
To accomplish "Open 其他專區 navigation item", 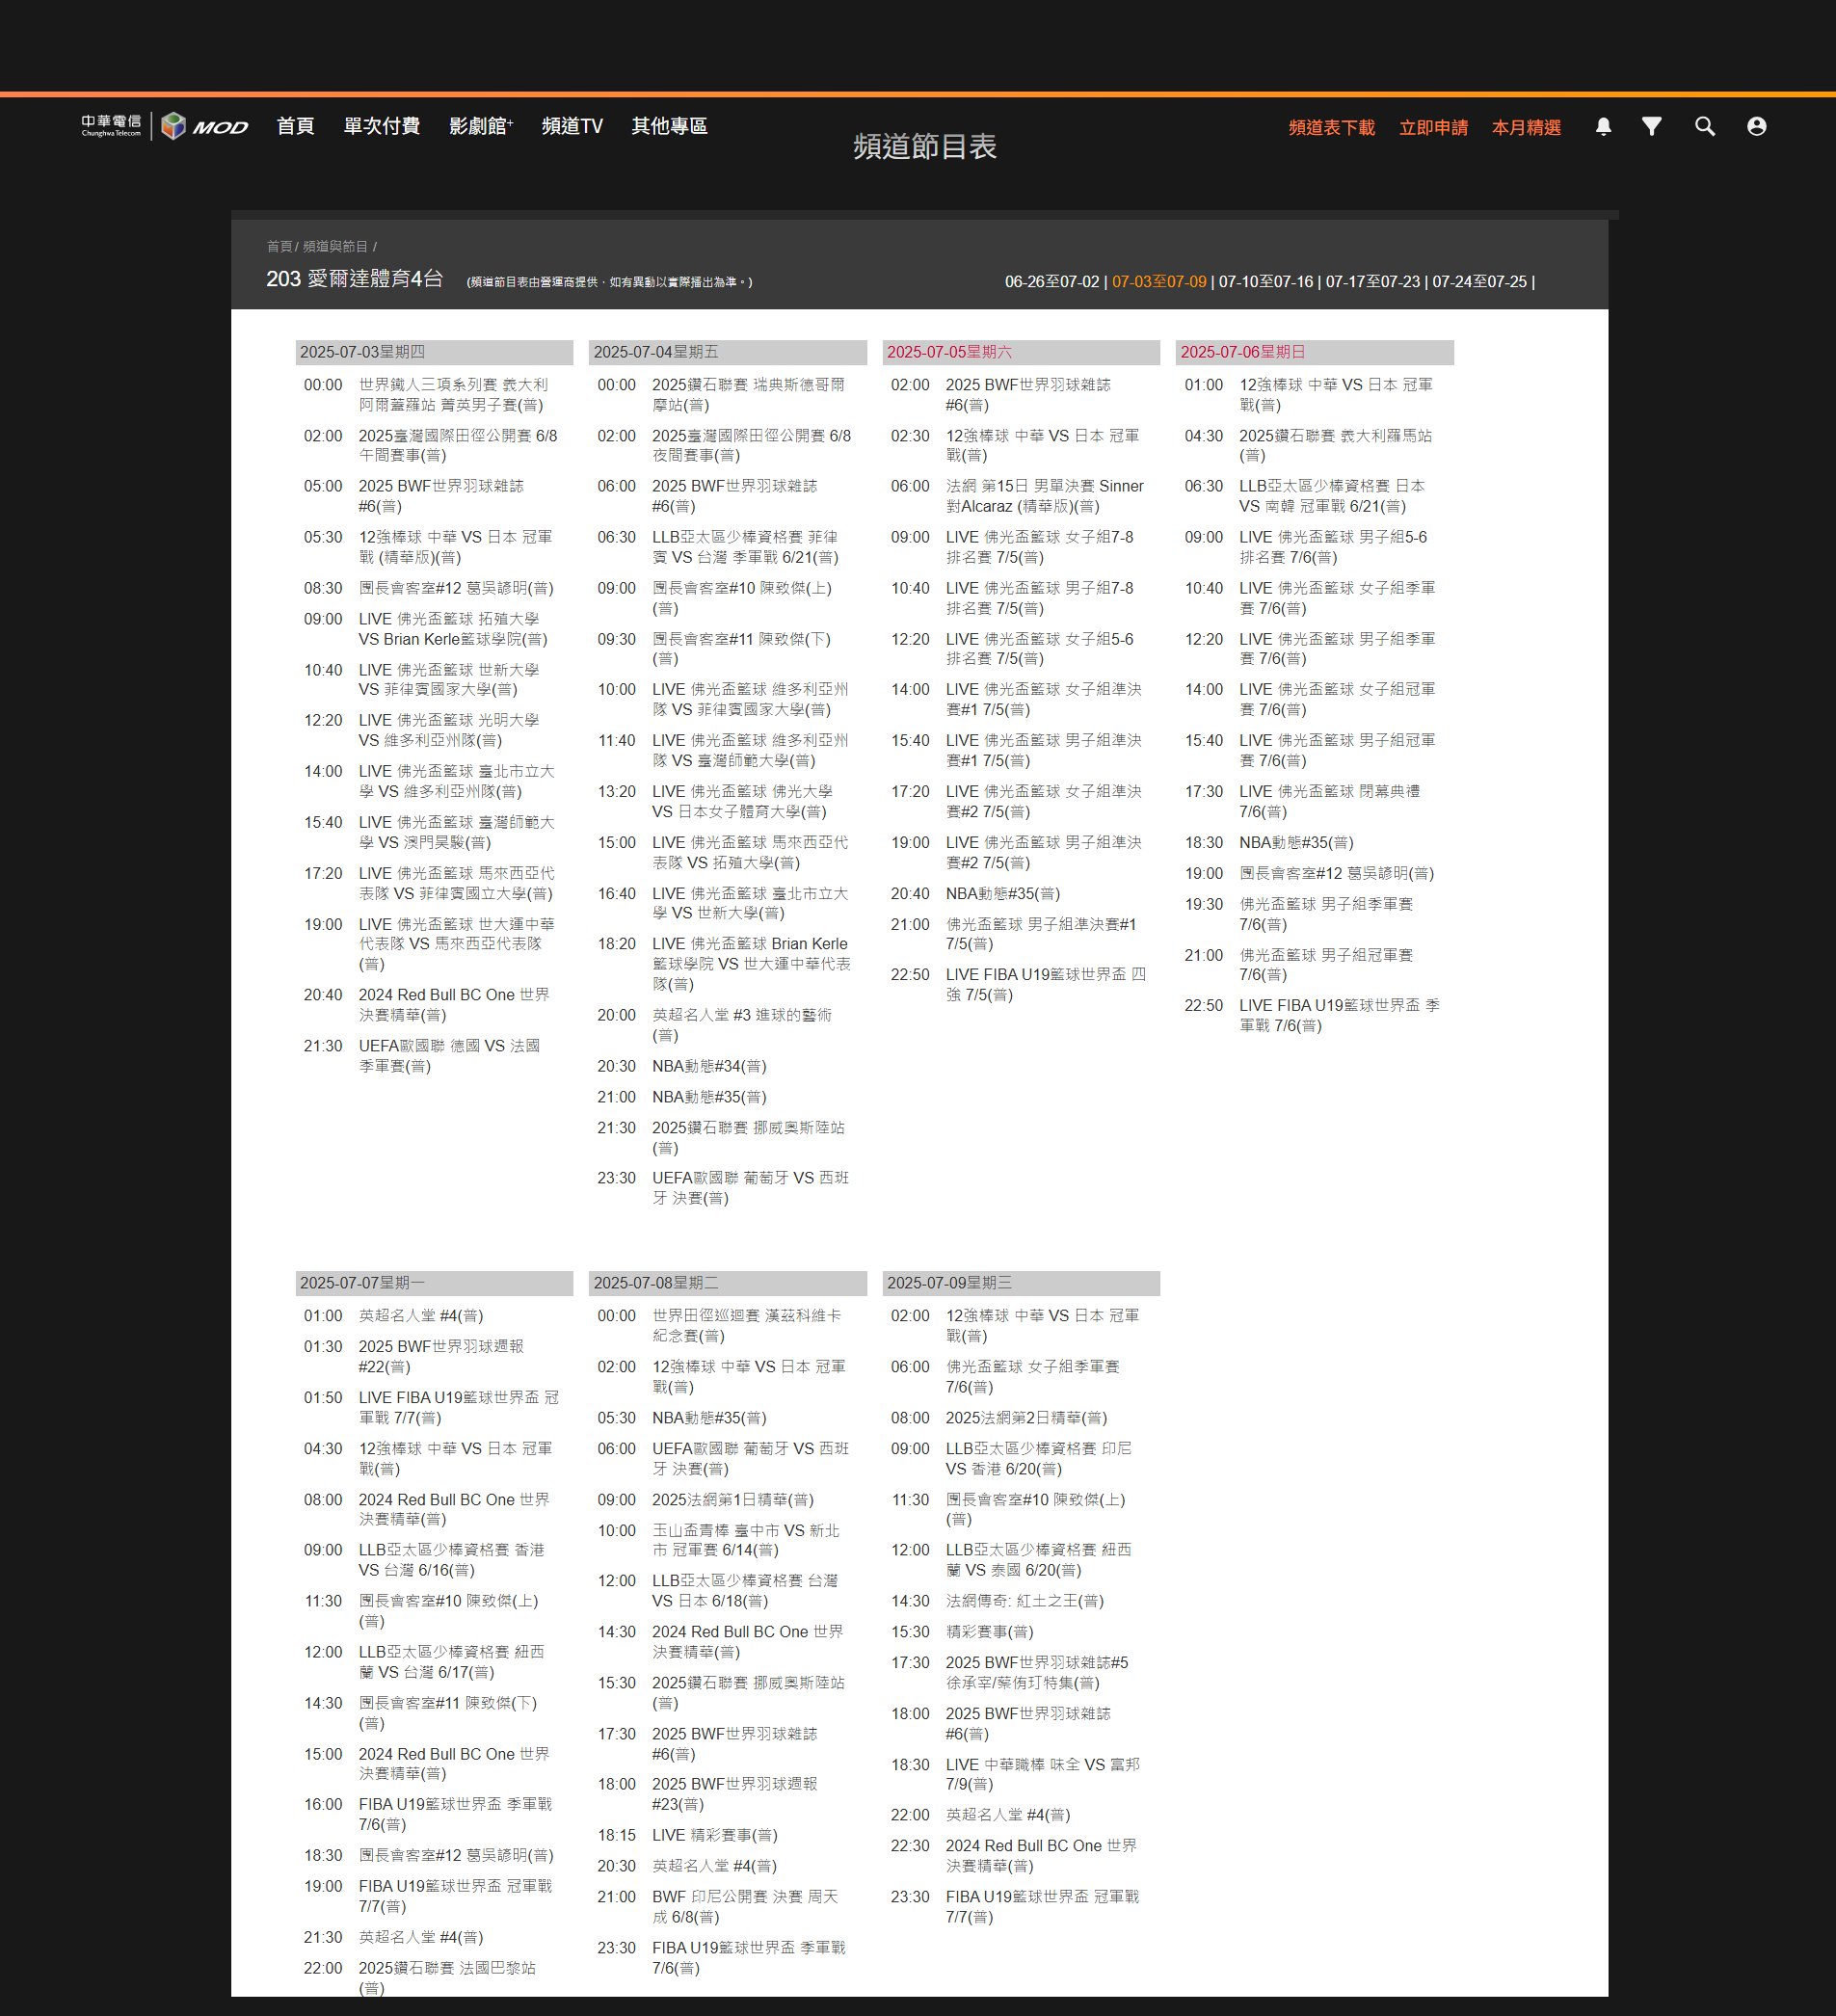I will pyautogui.click(x=669, y=126).
